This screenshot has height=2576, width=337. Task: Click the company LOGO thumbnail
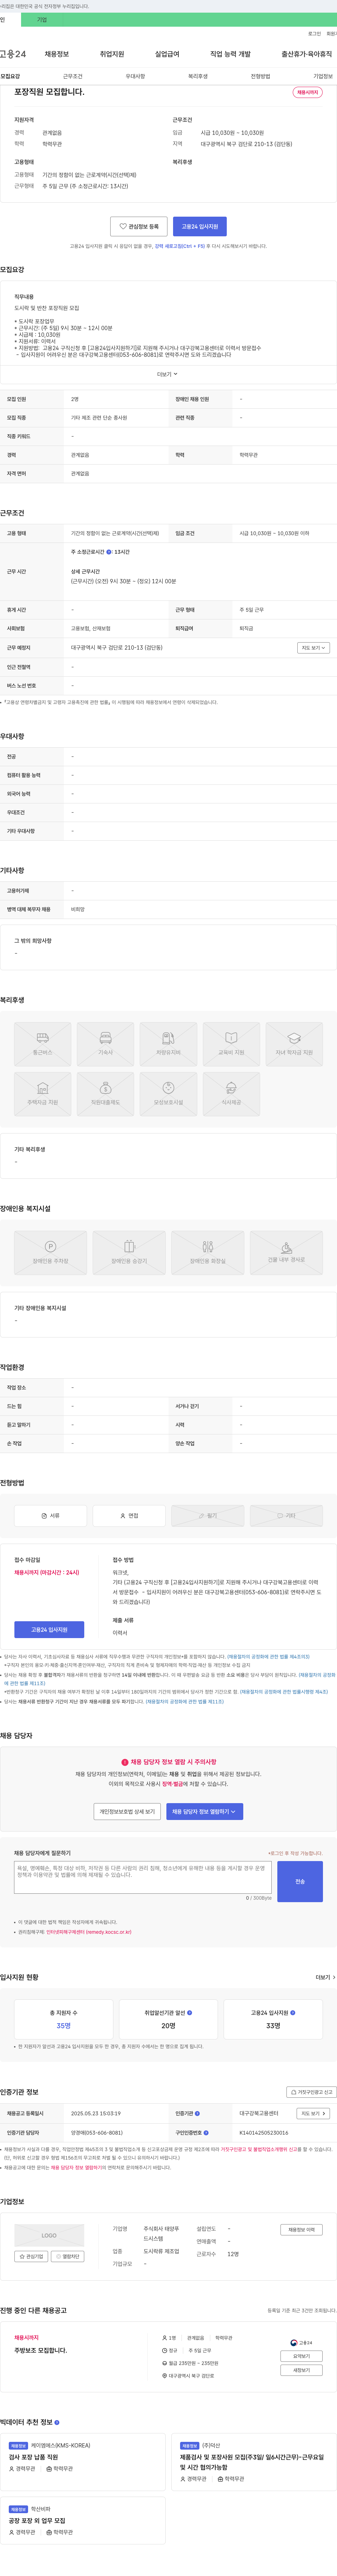49,2235
